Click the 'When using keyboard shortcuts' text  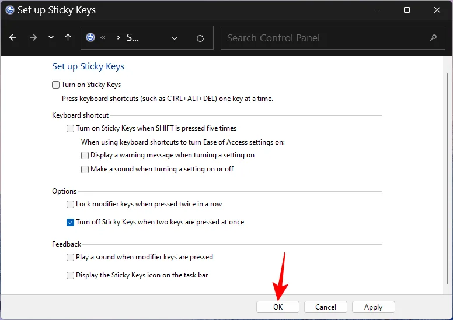(x=183, y=142)
